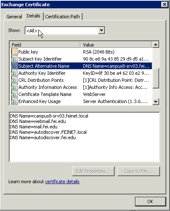Click the field list scroll down arrow
This screenshot has width=170, height=211.
click(x=155, y=102)
